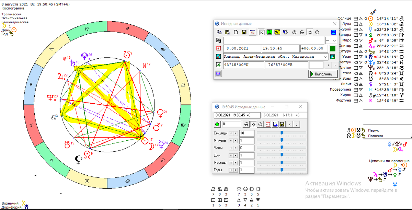
Task: Click the Часы slider handle
Action: coord(282,147)
